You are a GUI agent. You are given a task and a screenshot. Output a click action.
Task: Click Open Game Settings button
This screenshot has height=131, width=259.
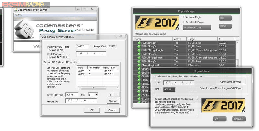point(231,82)
